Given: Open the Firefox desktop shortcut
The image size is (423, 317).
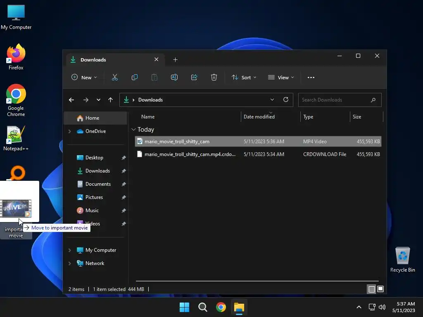Looking at the screenshot, I should (16, 57).
